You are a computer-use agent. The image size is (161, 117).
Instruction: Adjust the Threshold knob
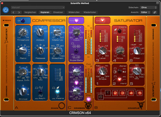point(23,32)
